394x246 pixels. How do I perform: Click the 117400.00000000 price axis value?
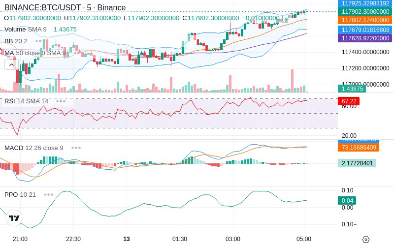pos(365,52)
